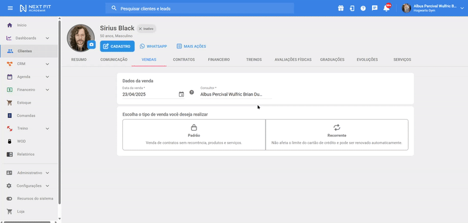
Task: Click the Cadastro button
Action: click(118, 47)
